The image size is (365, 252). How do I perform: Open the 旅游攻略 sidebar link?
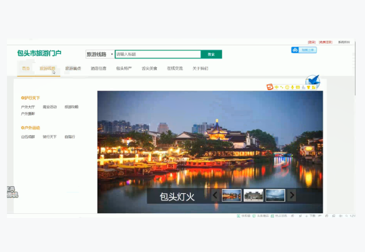[x=71, y=107]
